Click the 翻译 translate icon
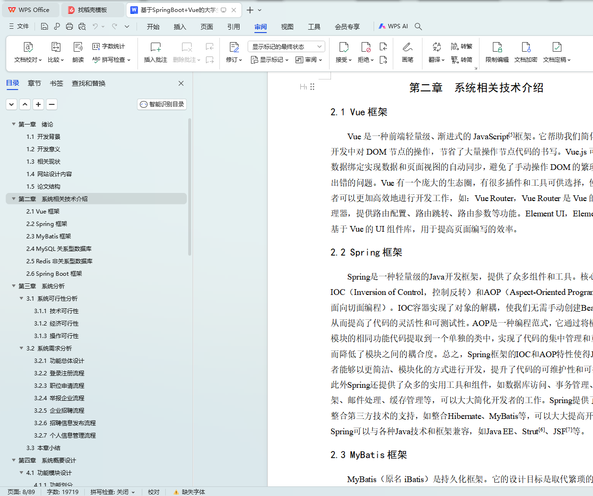This screenshot has width=593, height=496. [436, 47]
